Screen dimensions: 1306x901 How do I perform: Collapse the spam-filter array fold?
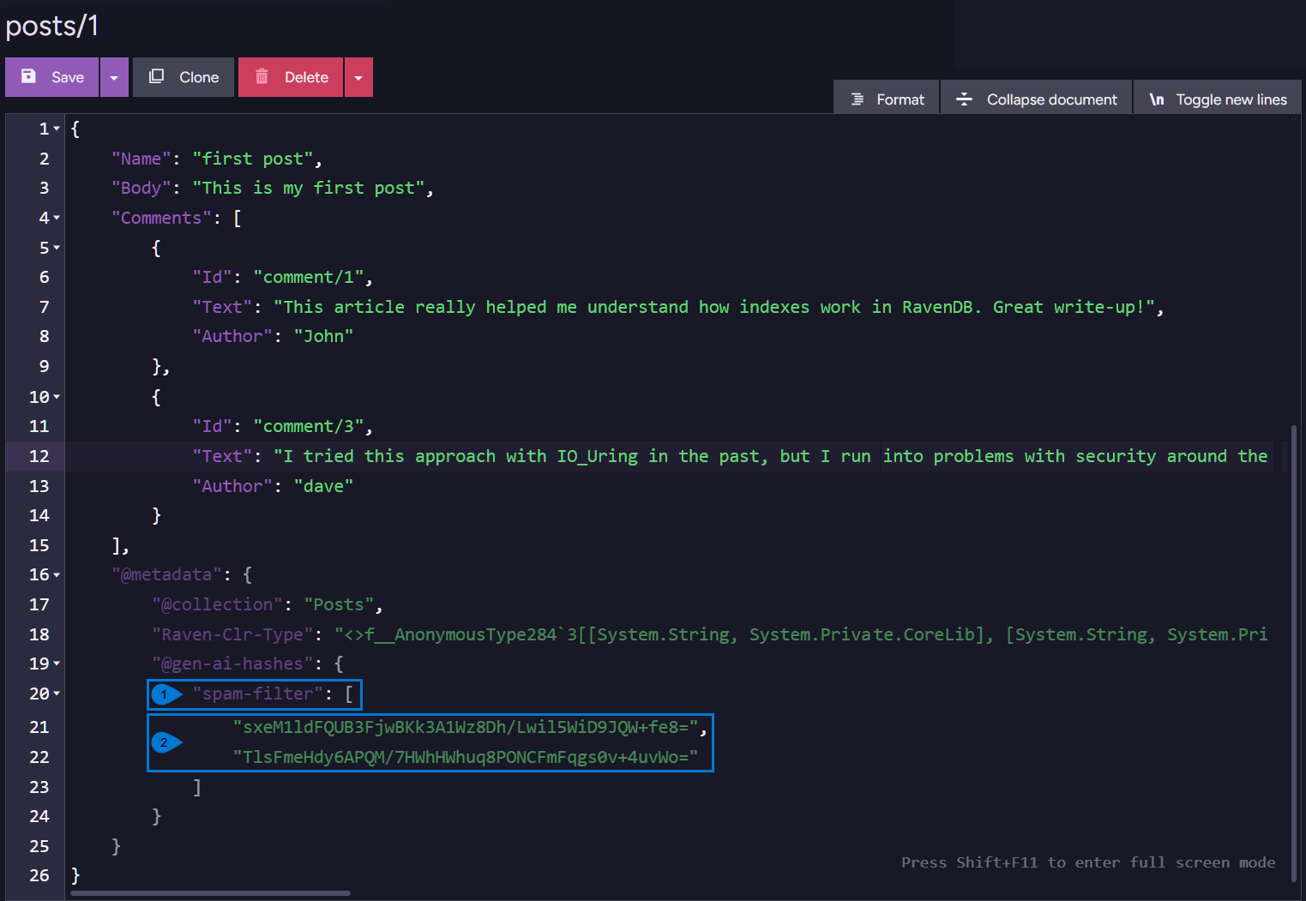(x=55, y=694)
